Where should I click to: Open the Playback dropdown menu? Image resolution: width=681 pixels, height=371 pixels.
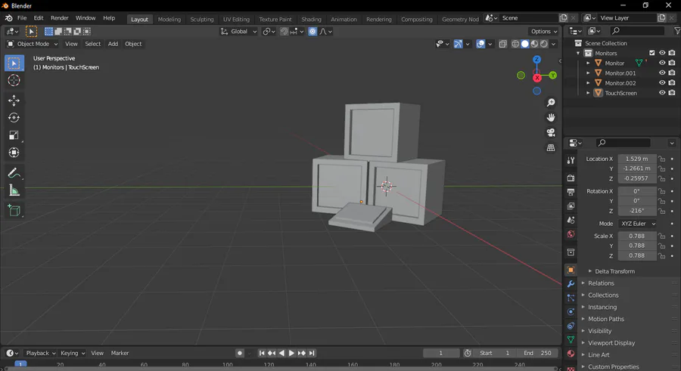(40, 353)
